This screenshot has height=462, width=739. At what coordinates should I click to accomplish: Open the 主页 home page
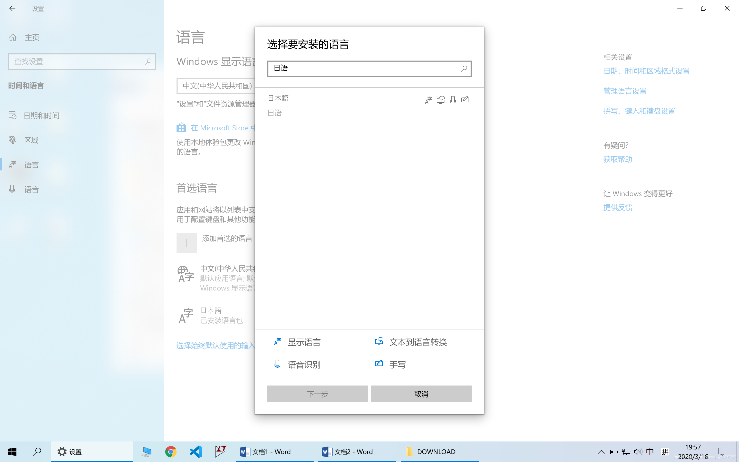pos(32,37)
